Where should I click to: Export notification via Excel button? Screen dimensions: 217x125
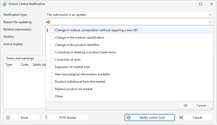coord(22,118)
